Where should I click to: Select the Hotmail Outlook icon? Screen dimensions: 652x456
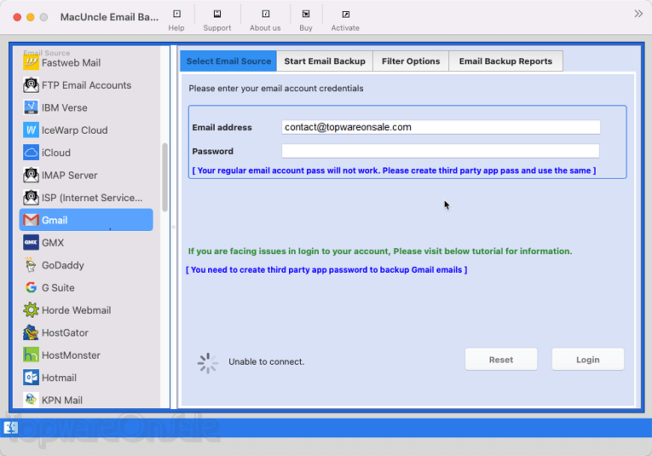31,378
